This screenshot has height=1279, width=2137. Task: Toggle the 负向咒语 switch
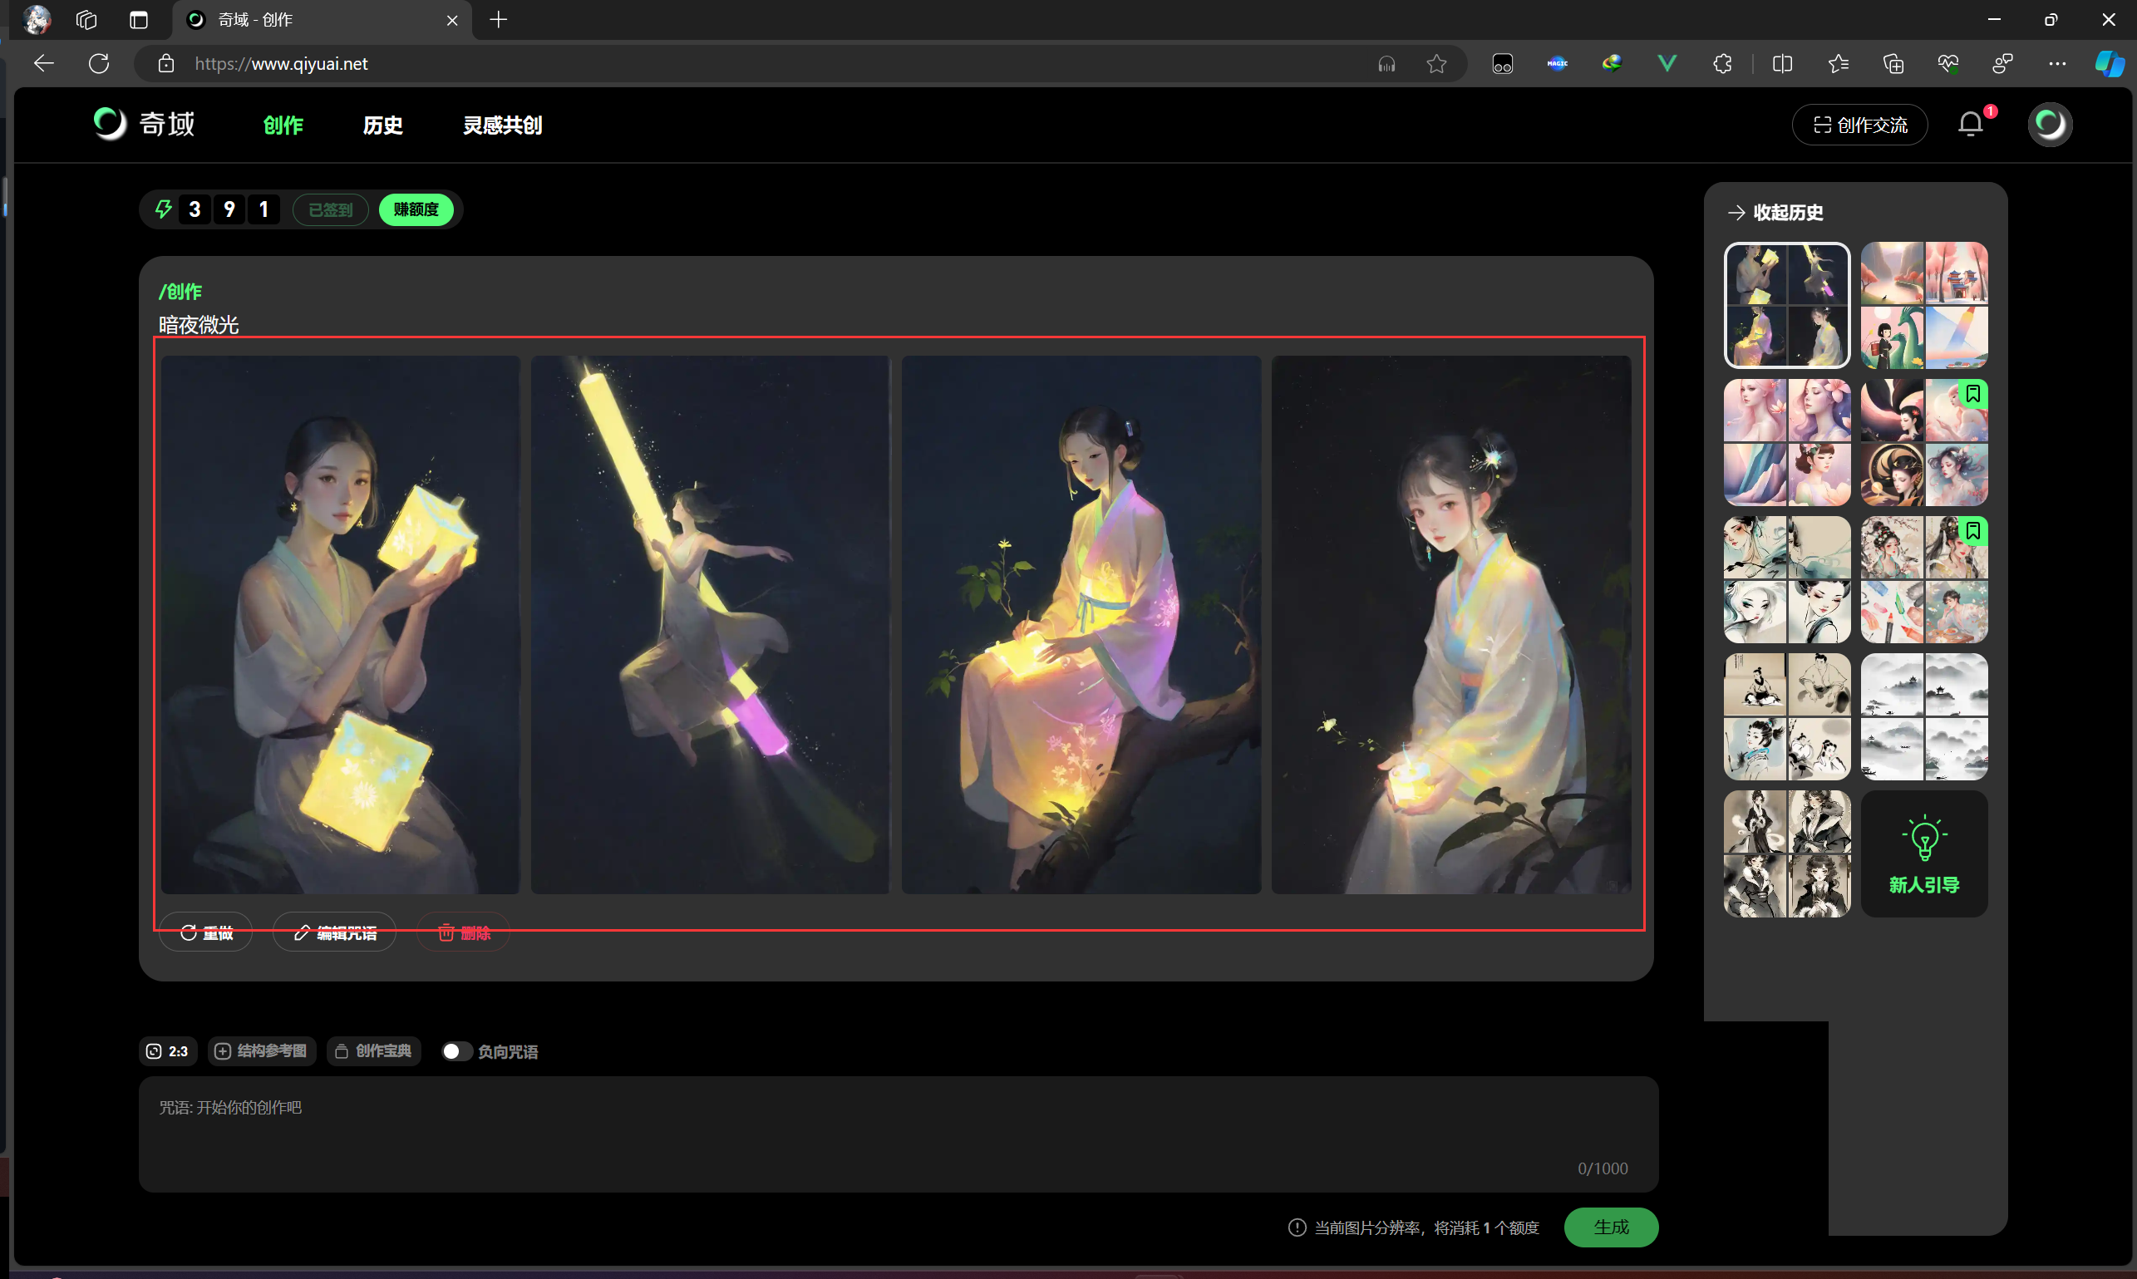point(456,1051)
